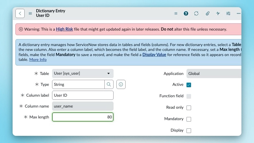Open the more options ellipsis menu
This screenshot has width=254, height=143.
(x=239, y=13)
